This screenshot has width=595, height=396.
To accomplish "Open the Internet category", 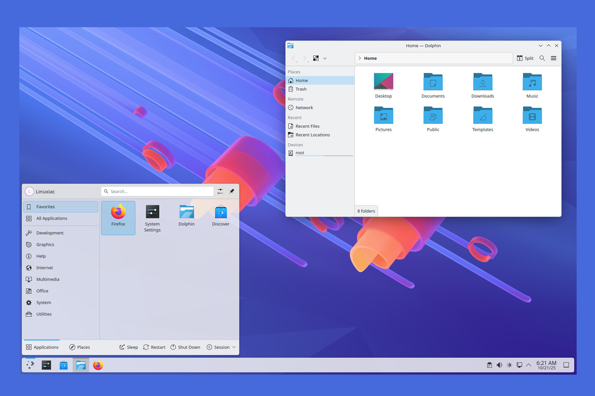I will click(60, 268).
